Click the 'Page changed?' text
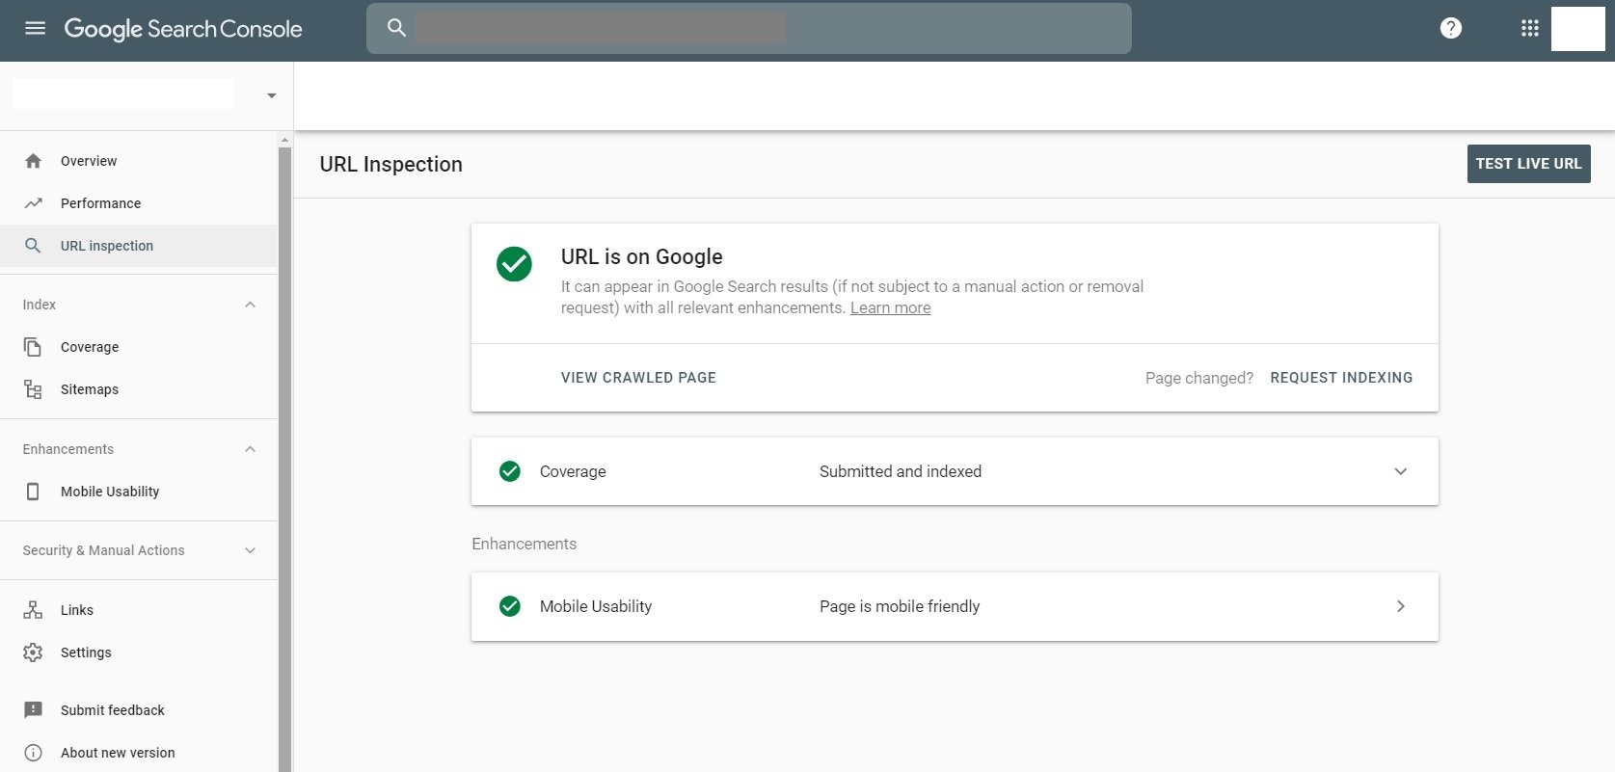This screenshot has height=772, width=1615. 1199,378
